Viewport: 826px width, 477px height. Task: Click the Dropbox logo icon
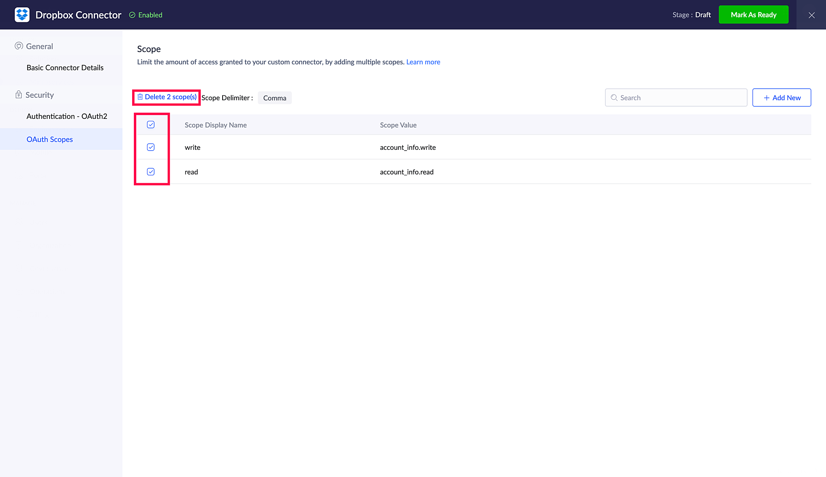click(x=22, y=15)
